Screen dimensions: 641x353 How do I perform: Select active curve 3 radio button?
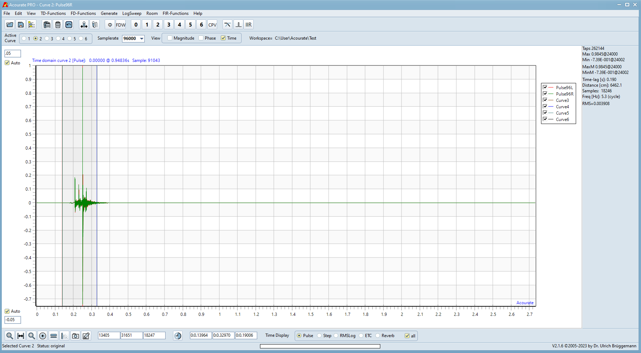47,39
